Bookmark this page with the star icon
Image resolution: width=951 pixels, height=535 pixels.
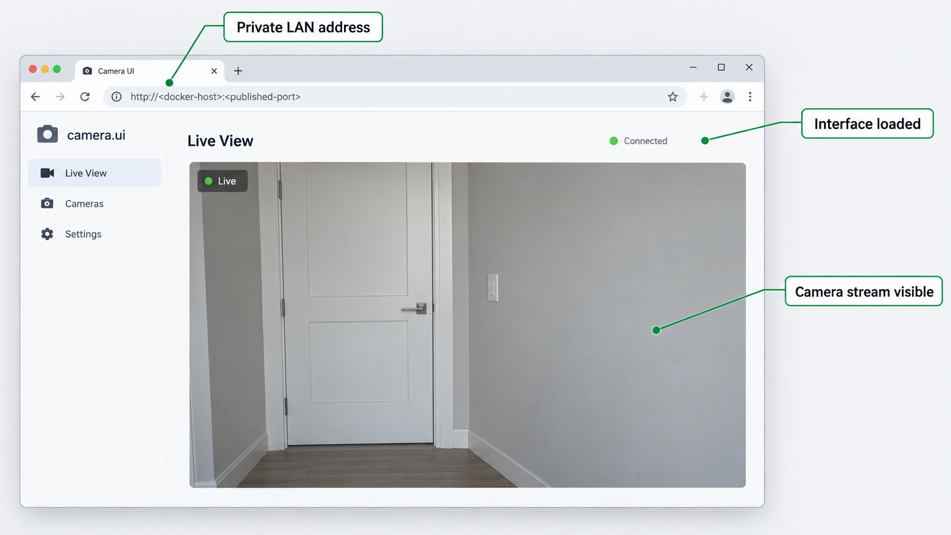673,97
